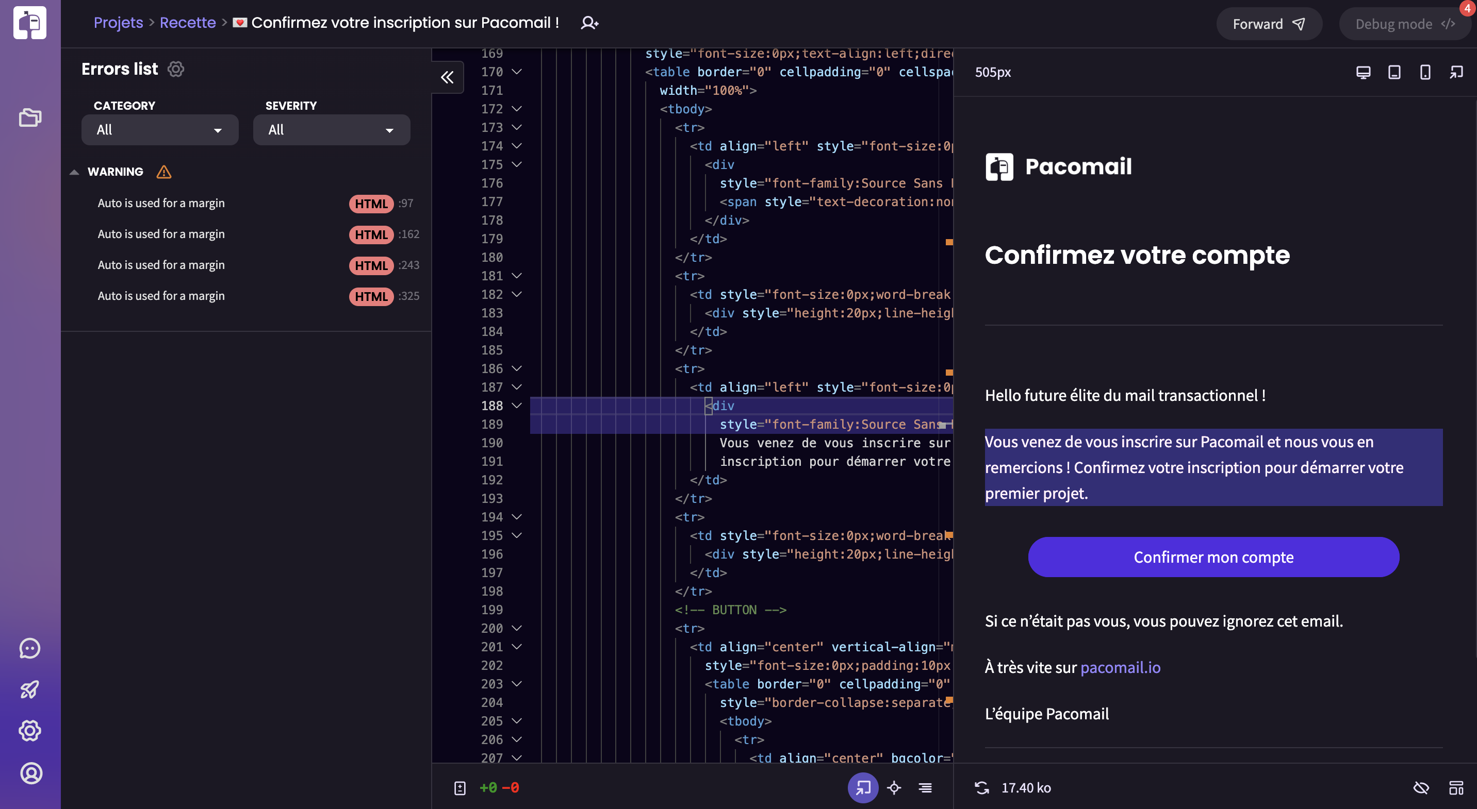Collapse the WARNING errors group
The width and height of the screenshot is (1477, 809).
point(74,172)
